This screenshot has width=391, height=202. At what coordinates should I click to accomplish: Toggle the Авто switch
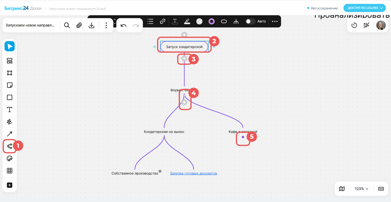250,21
